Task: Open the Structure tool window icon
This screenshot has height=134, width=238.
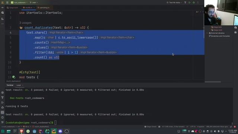Action: pos(3,19)
